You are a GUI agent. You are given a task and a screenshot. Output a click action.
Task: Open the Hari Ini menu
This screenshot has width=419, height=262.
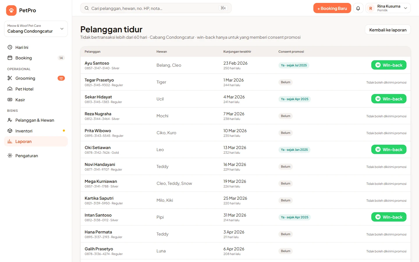[36, 47]
